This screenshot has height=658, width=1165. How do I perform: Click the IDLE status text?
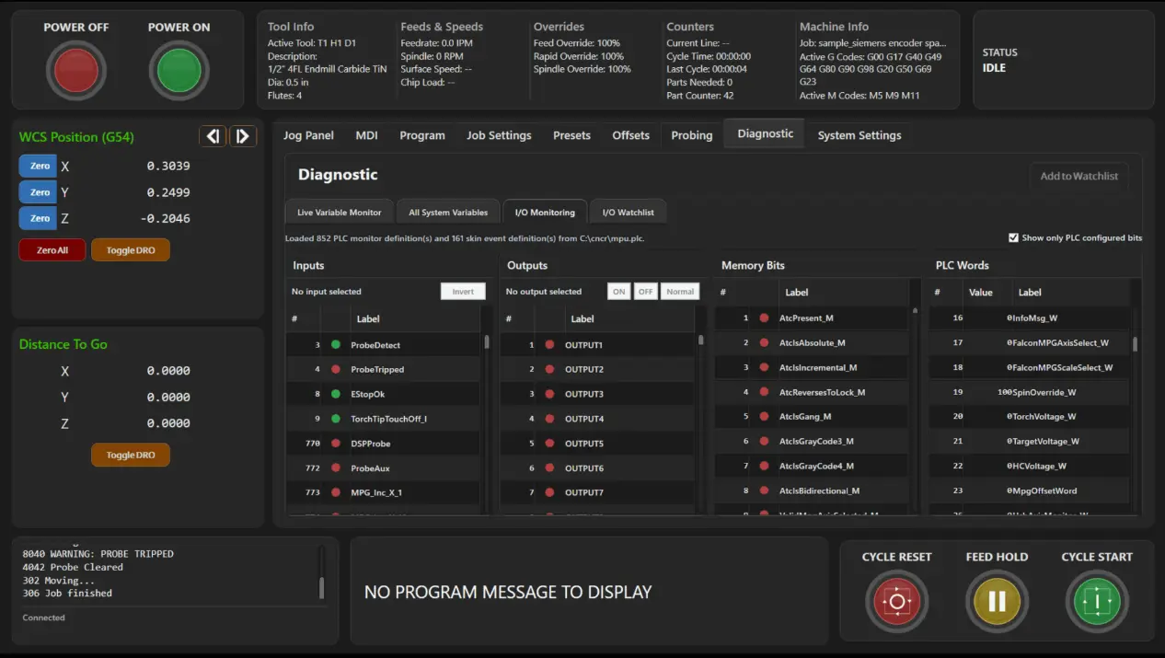[x=994, y=68]
